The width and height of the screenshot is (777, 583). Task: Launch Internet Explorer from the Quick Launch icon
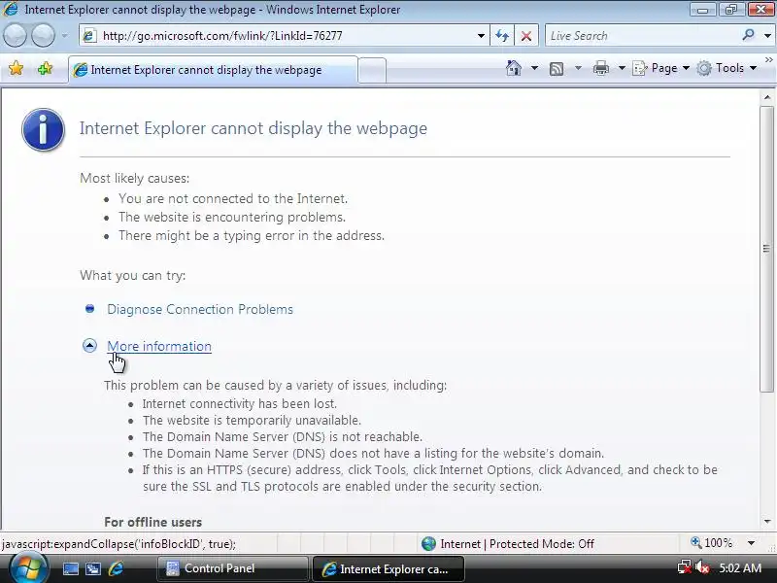[116, 569]
